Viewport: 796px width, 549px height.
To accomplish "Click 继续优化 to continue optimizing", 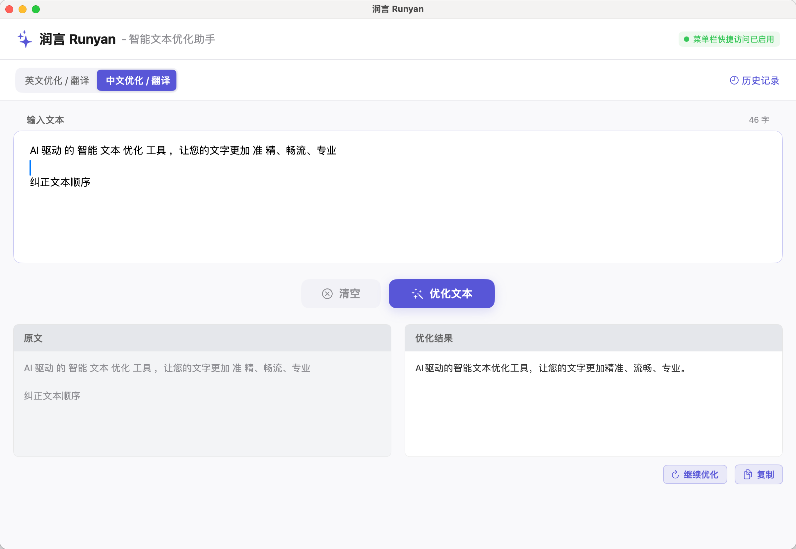I will coord(700,475).
